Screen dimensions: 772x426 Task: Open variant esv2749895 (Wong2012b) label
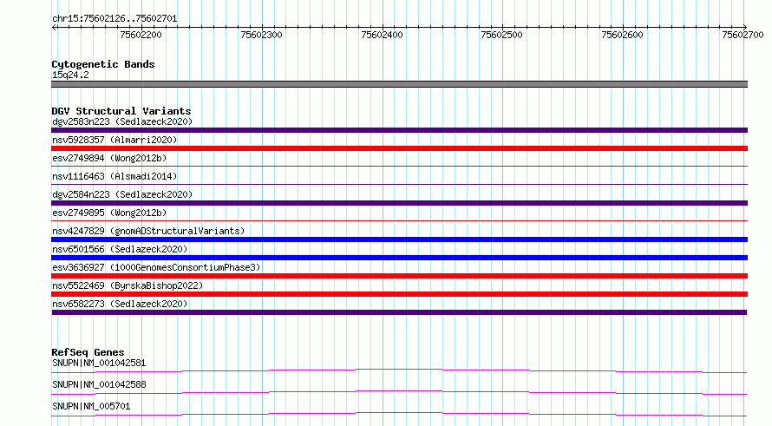coord(109,213)
